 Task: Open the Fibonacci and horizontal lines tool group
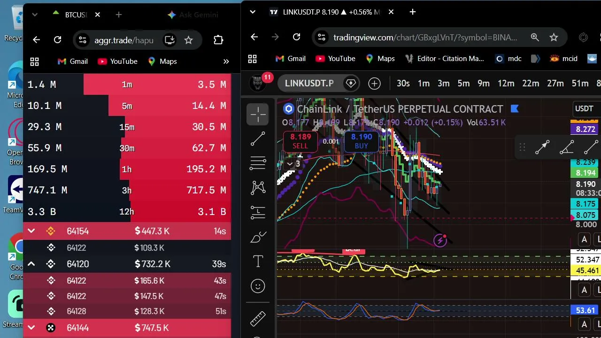click(258, 163)
